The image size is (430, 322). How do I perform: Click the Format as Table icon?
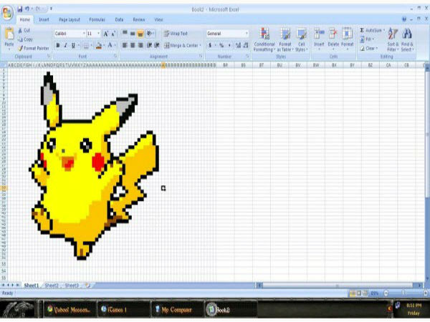pyautogui.click(x=285, y=39)
